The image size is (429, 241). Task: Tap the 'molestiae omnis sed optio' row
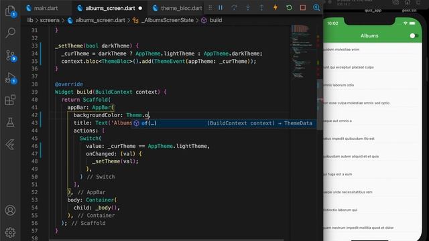click(x=373, y=103)
